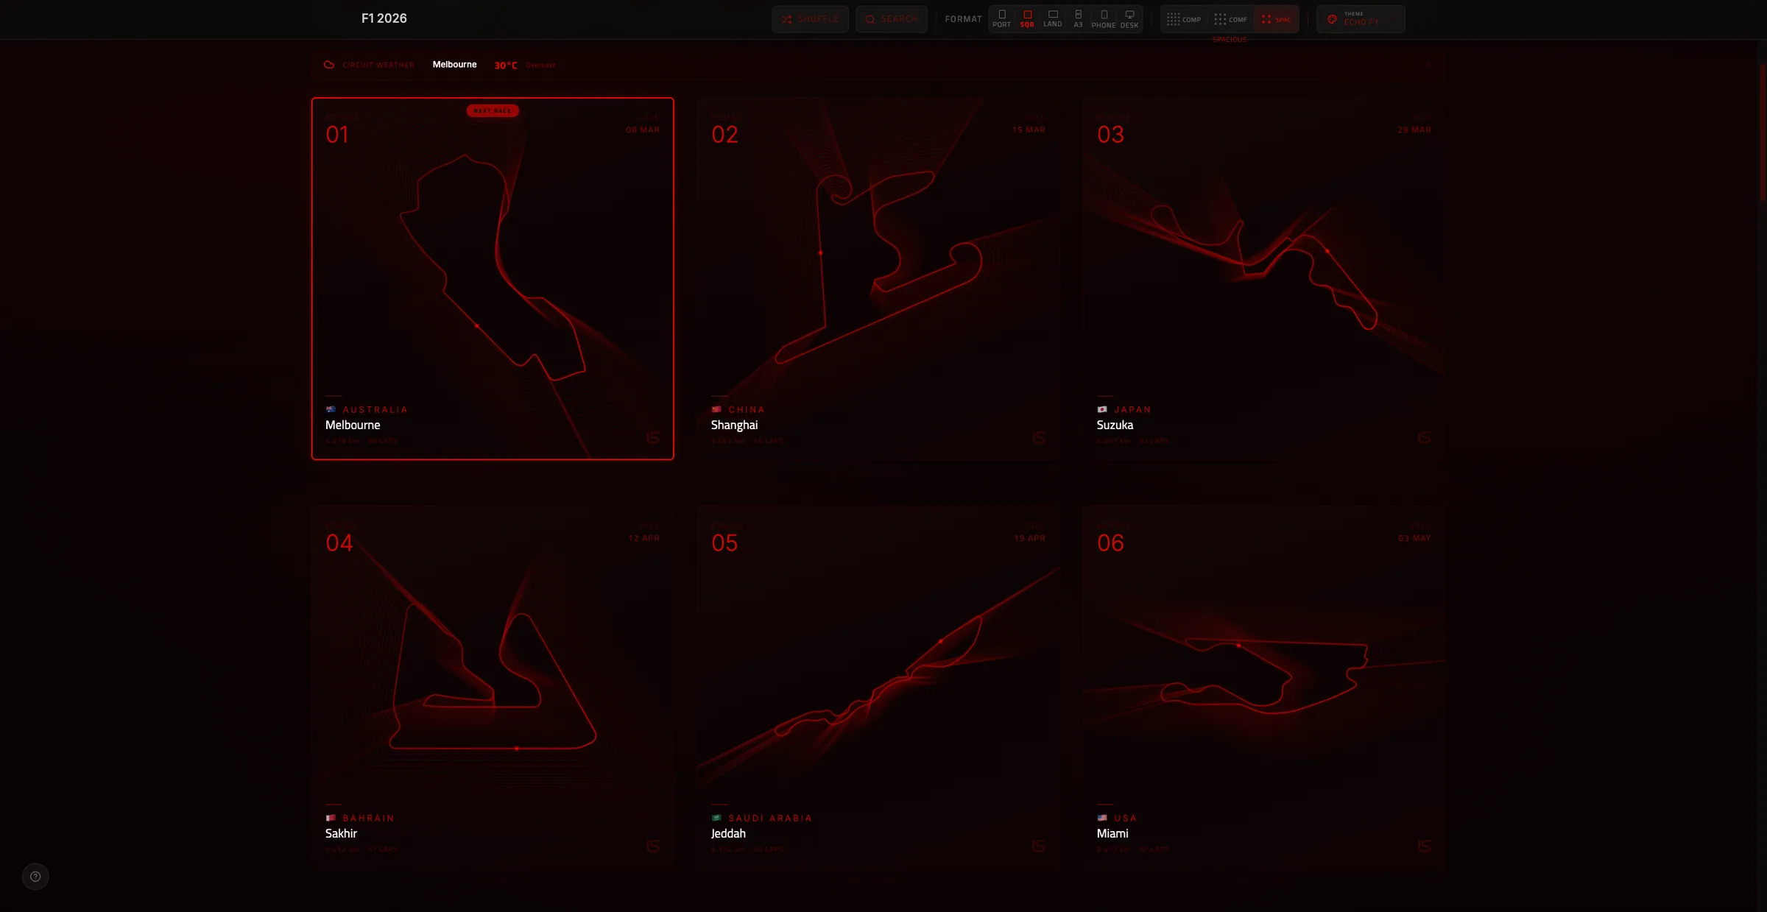Viewport: 1767px width, 912px height.
Task: Click the F1 2026 title
Action: (x=384, y=18)
